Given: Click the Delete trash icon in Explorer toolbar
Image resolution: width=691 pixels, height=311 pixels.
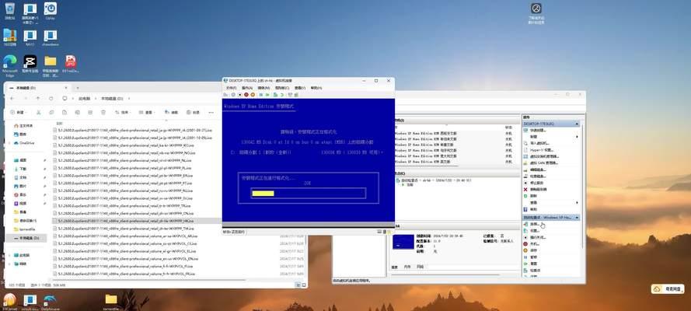Looking at the screenshot, I should point(103,112).
